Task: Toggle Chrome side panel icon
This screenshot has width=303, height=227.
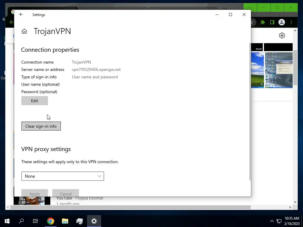Action: pyautogui.click(x=272, y=22)
